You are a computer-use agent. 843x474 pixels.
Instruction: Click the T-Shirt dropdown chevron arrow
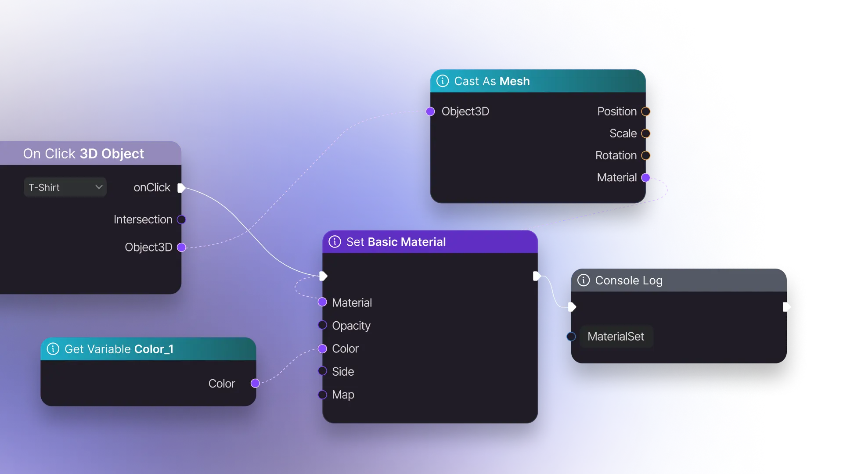click(99, 187)
